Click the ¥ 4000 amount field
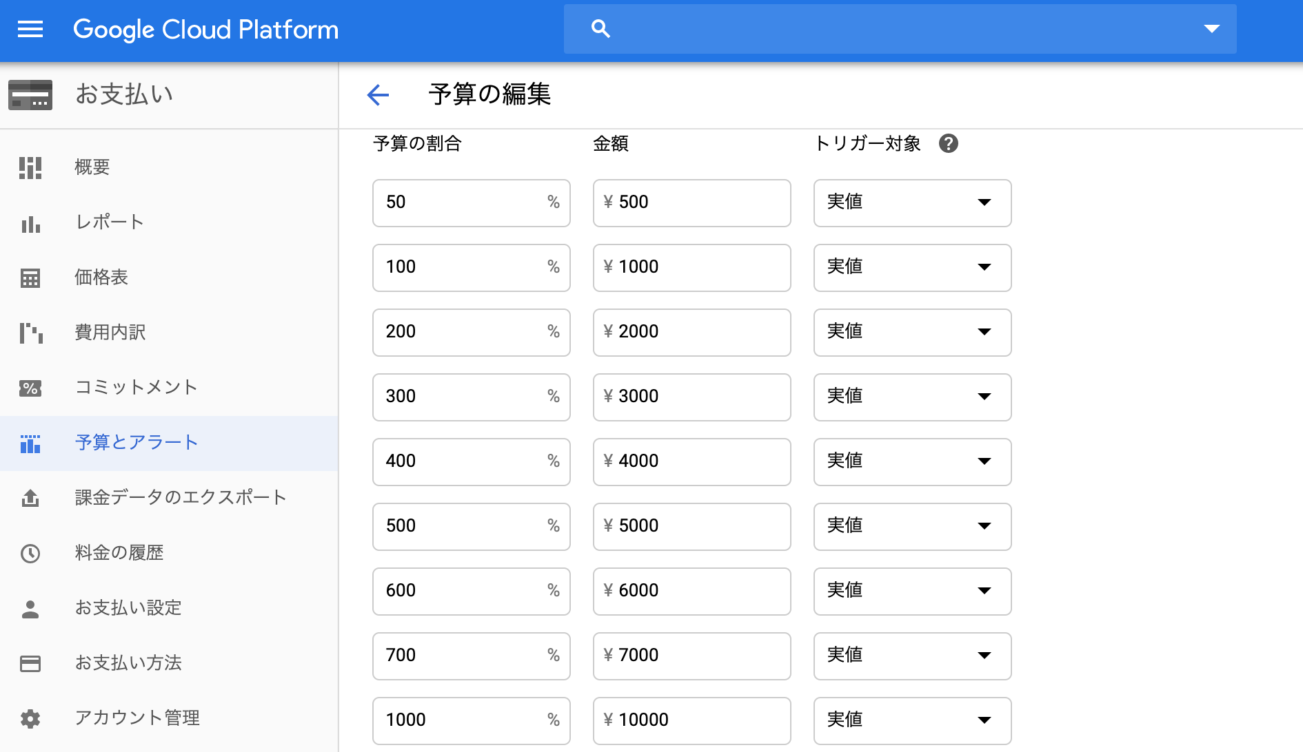This screenshot has height=752, width=1303. click(x=691, y=462)
